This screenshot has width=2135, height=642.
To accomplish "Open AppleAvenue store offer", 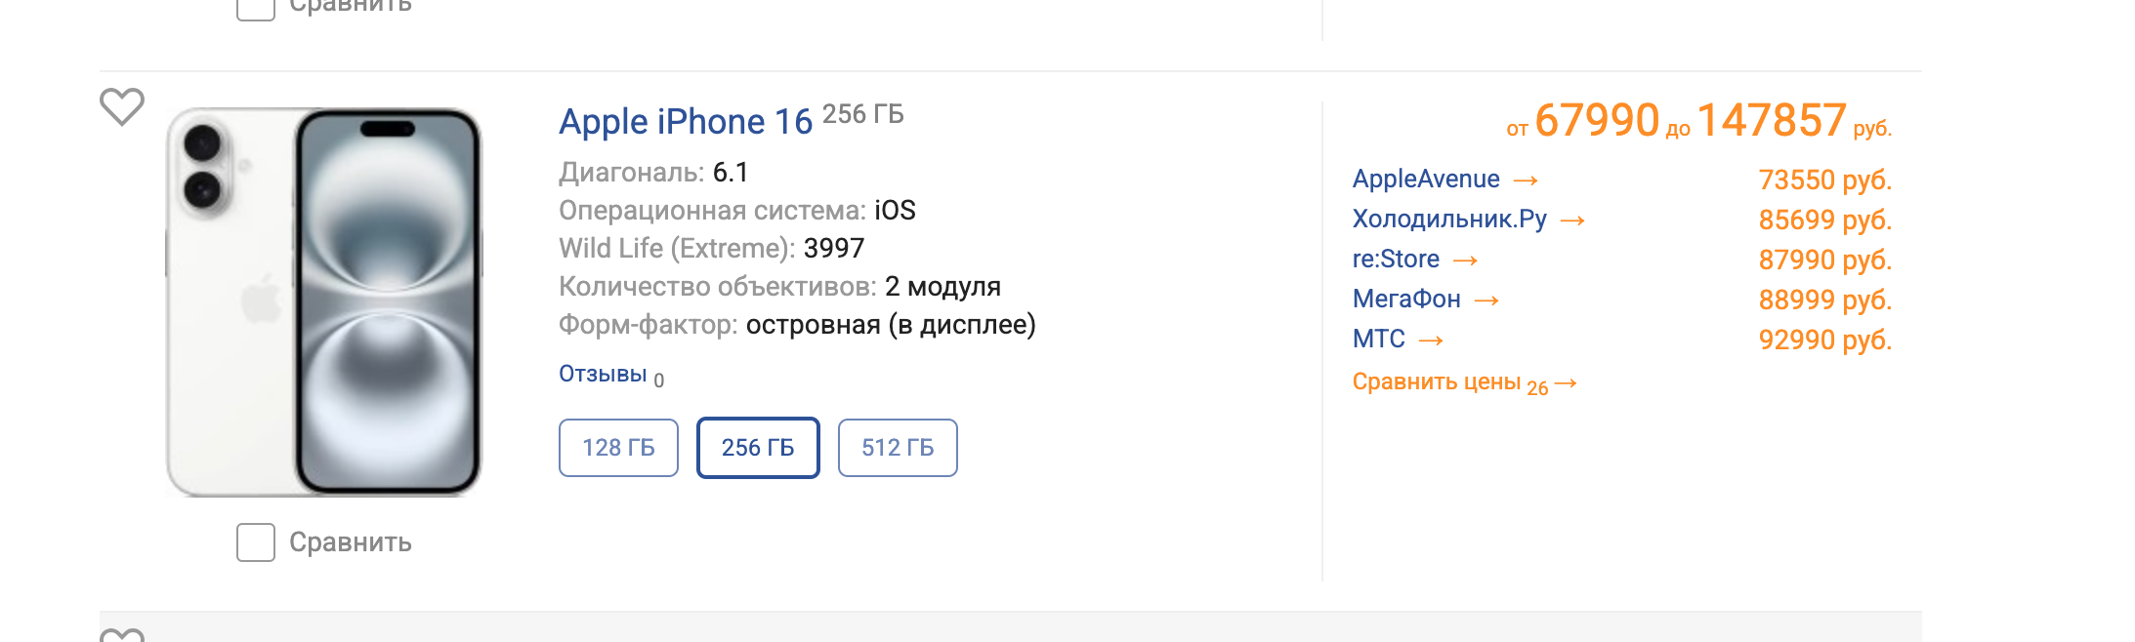I will 1426,180.
